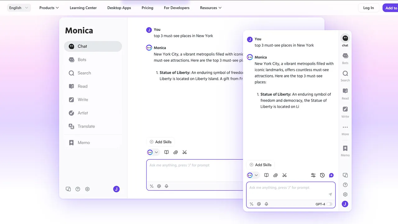Start a new chat with the purple plus icon
This screenshot has height=224, width=398.
click(x=331, y=175)
